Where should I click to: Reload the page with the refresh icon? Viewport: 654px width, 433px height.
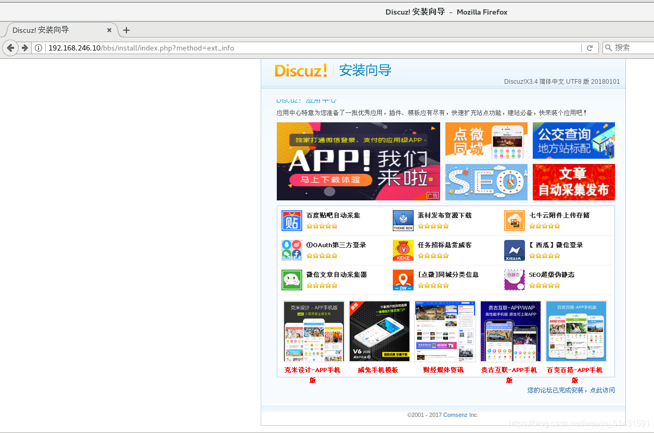[x=589, y=48]
